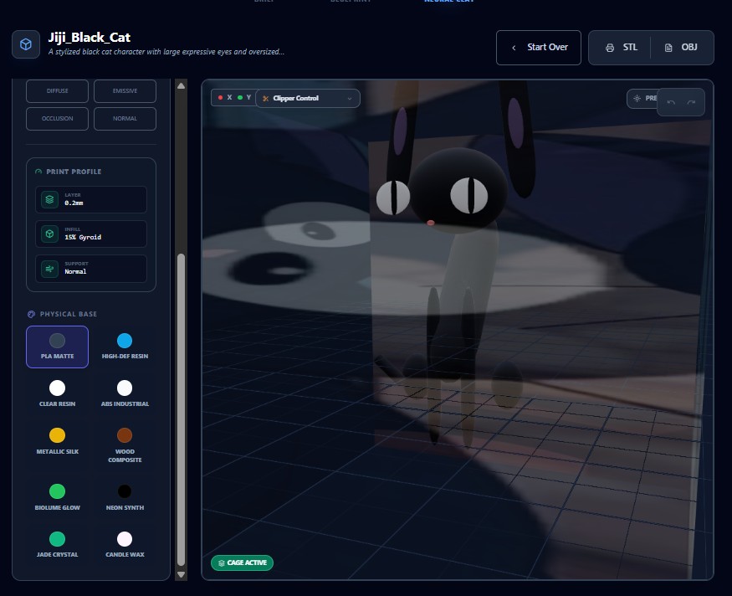Select the High-Def Resin material
The width and height of the screenshot is (732, 596).
pyautogui.click(x=125, y=347)
